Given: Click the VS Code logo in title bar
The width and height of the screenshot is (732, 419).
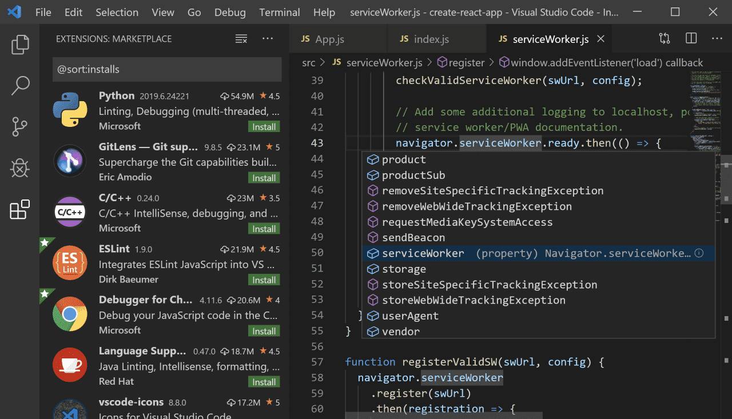Looking at the screenshot, I should 14,12.
